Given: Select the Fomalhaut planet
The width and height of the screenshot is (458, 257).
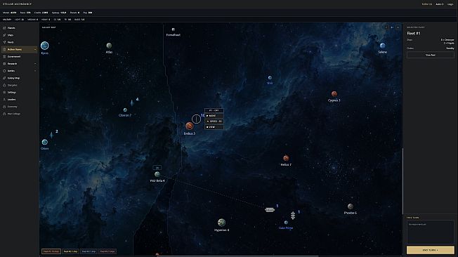Looking at the screenshot, I should [x=174, y=29].
